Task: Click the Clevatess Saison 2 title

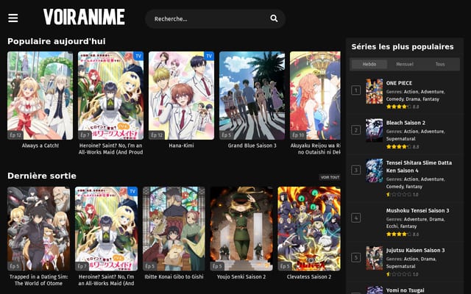Action: pyautogui.click(x=309, y=276)
